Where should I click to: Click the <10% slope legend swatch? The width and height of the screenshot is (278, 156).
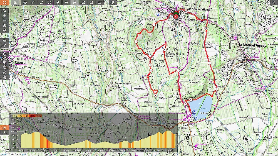click(x=26, y=116)
